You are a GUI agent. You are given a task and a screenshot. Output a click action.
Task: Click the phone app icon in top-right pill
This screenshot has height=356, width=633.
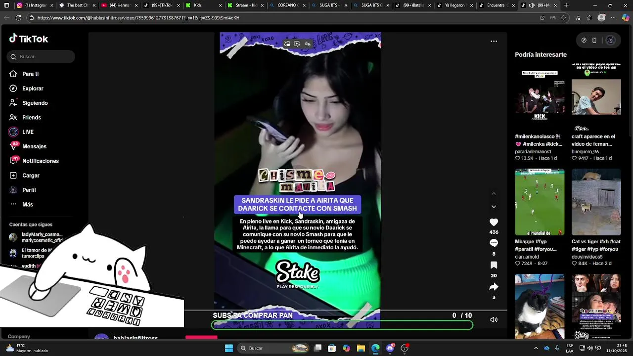pyautogui.click(x=594, y=41)
